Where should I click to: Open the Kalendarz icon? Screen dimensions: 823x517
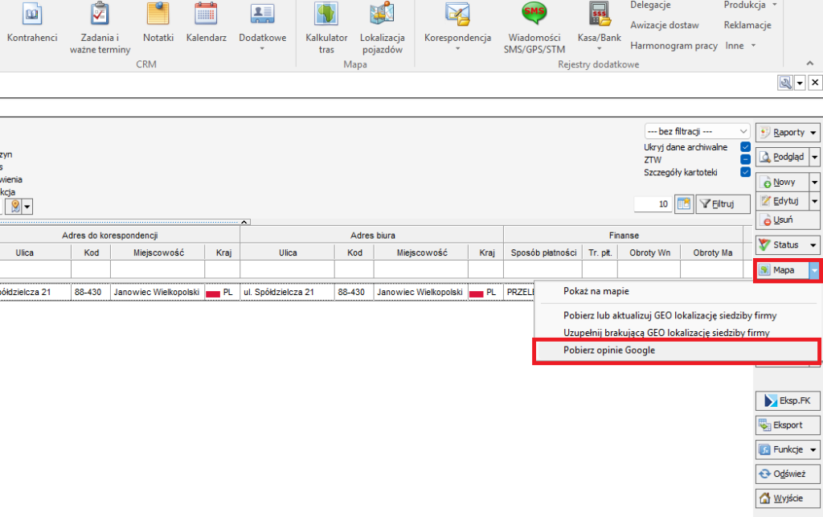pos(206,14)
